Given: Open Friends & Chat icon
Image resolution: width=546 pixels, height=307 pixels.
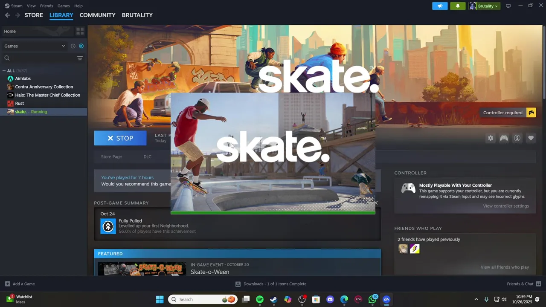Looking at the screenshot, I should (x=538, y=284).
